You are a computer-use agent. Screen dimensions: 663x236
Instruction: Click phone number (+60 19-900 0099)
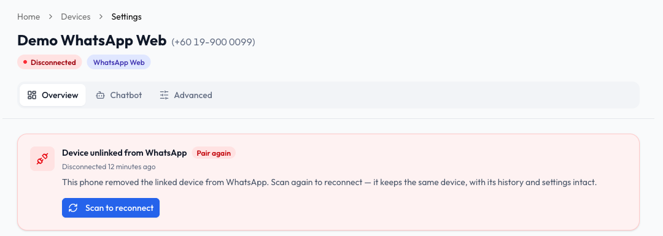[213, 42]
